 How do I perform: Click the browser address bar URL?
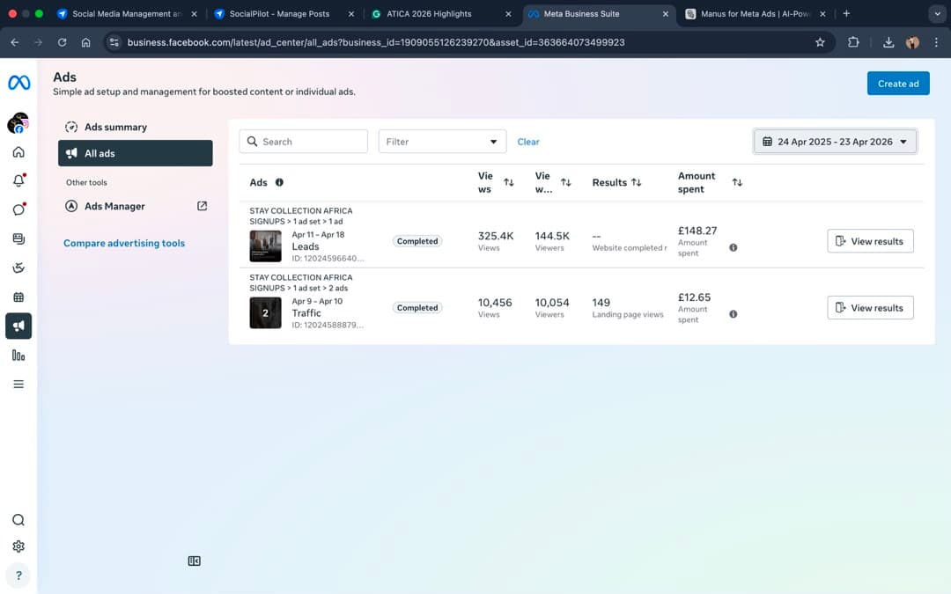[x=376, y=42]
